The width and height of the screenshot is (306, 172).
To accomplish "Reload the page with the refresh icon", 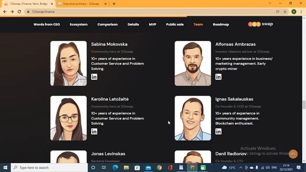I will pyautogui.click(x=19, y=11).
